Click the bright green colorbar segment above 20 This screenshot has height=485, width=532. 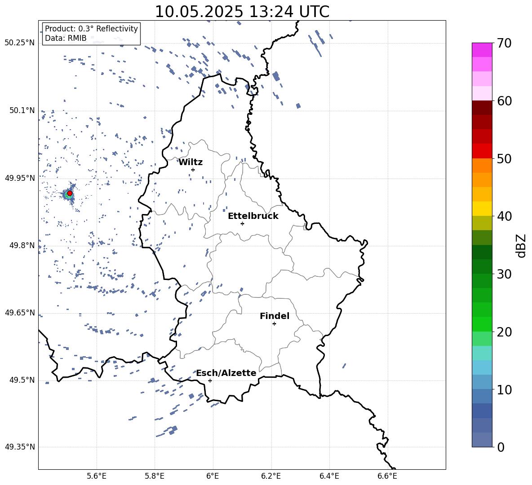[482, 324]
